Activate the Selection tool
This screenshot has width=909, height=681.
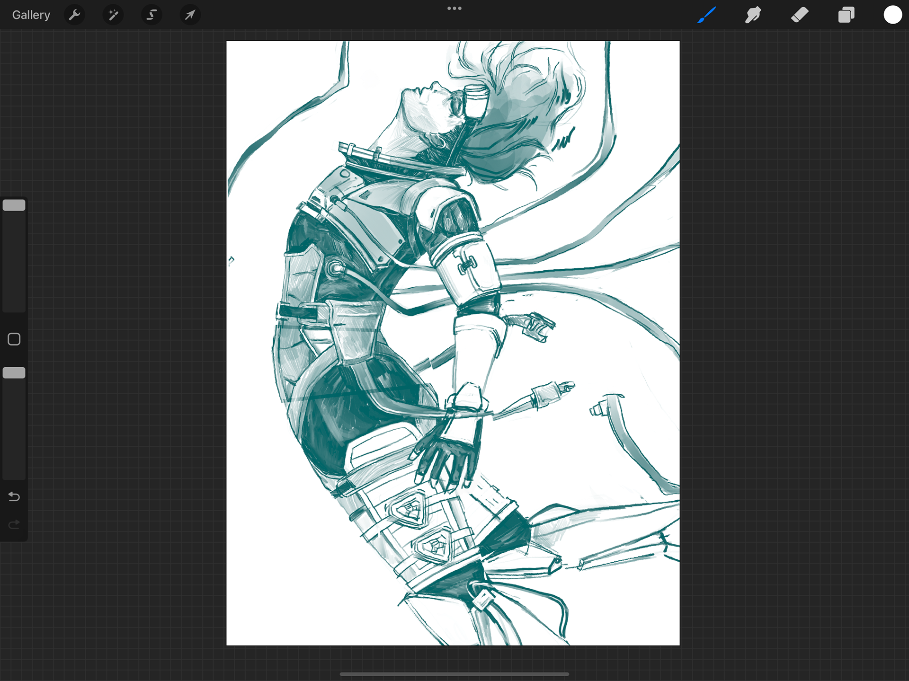[151, 15]
